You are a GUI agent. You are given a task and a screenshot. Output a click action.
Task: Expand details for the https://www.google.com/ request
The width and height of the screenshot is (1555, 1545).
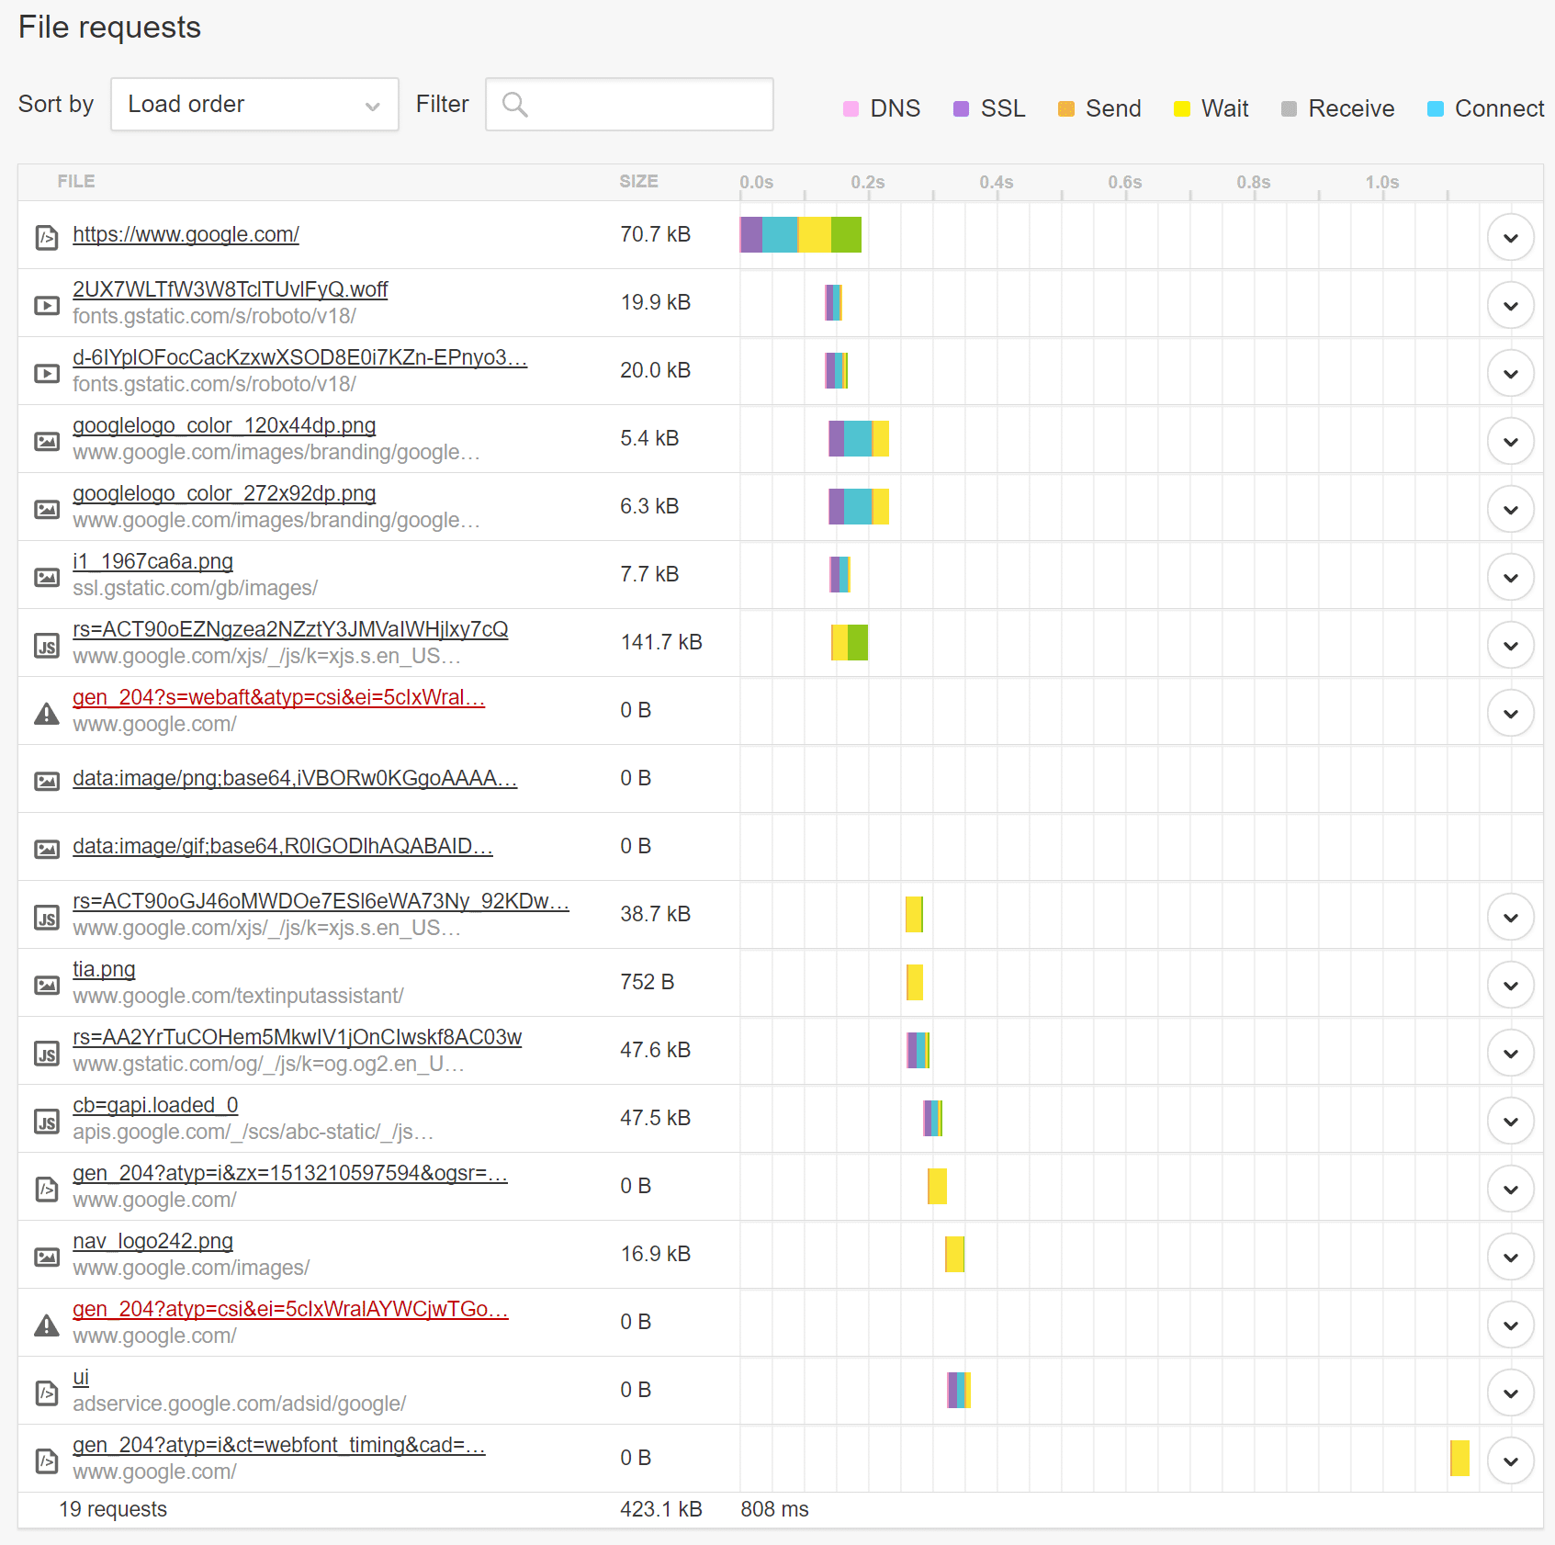(x=1510, y=236)
